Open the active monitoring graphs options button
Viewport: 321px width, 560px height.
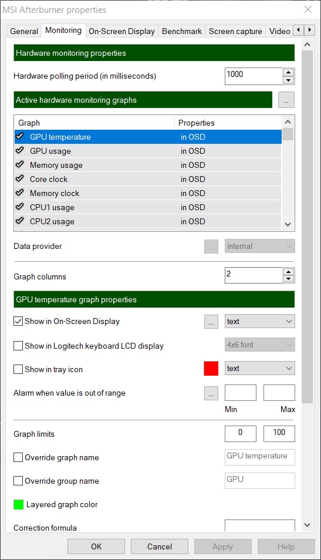coord(286,100)
